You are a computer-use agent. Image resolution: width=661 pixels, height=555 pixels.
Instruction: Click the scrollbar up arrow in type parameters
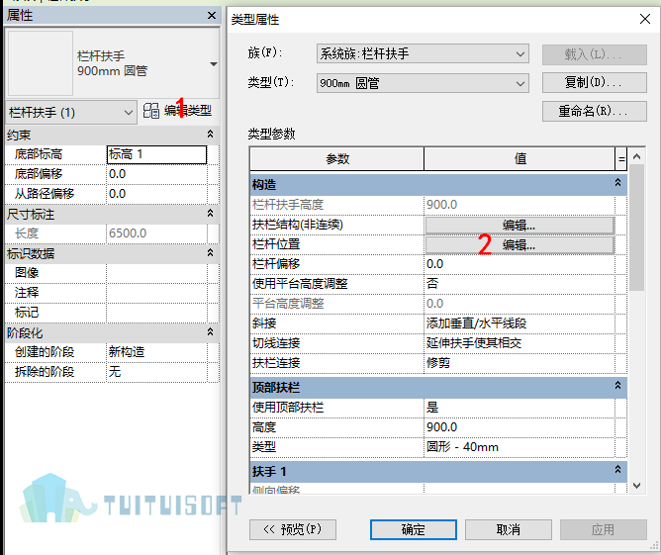[x=637, y=156]
